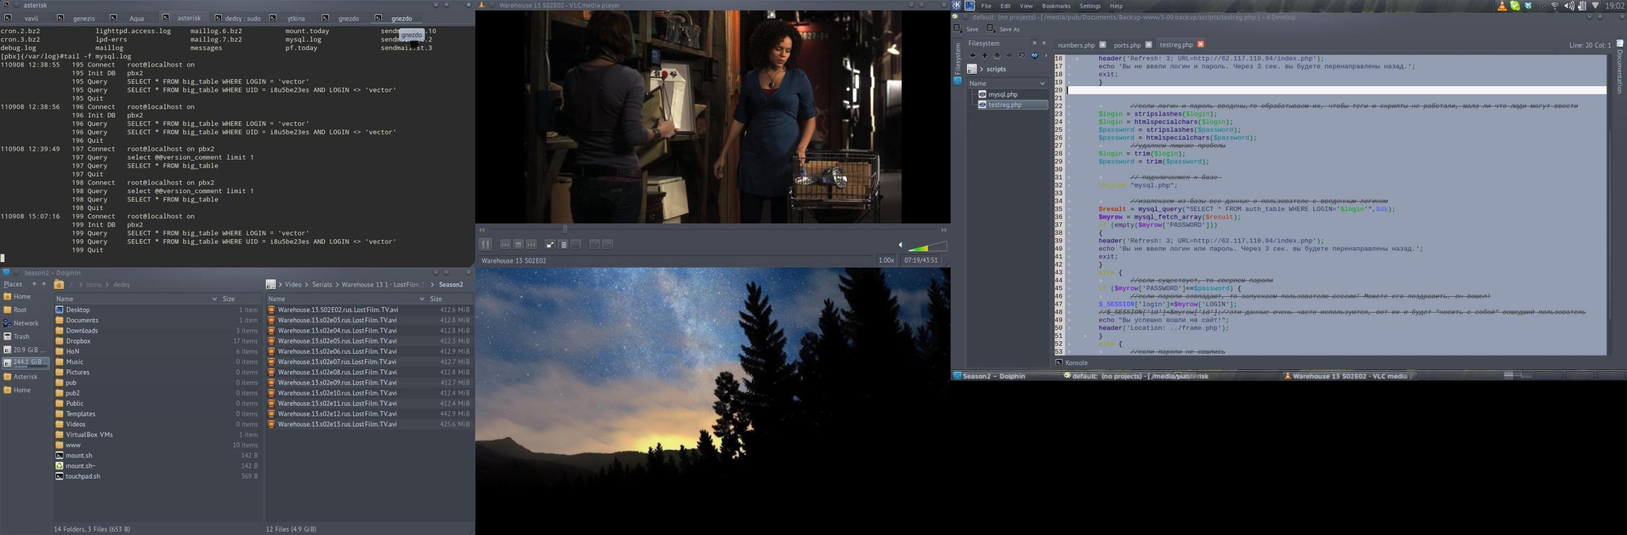Open Name column sort dropdown in KDevelop

click(x=1041, y=84)
